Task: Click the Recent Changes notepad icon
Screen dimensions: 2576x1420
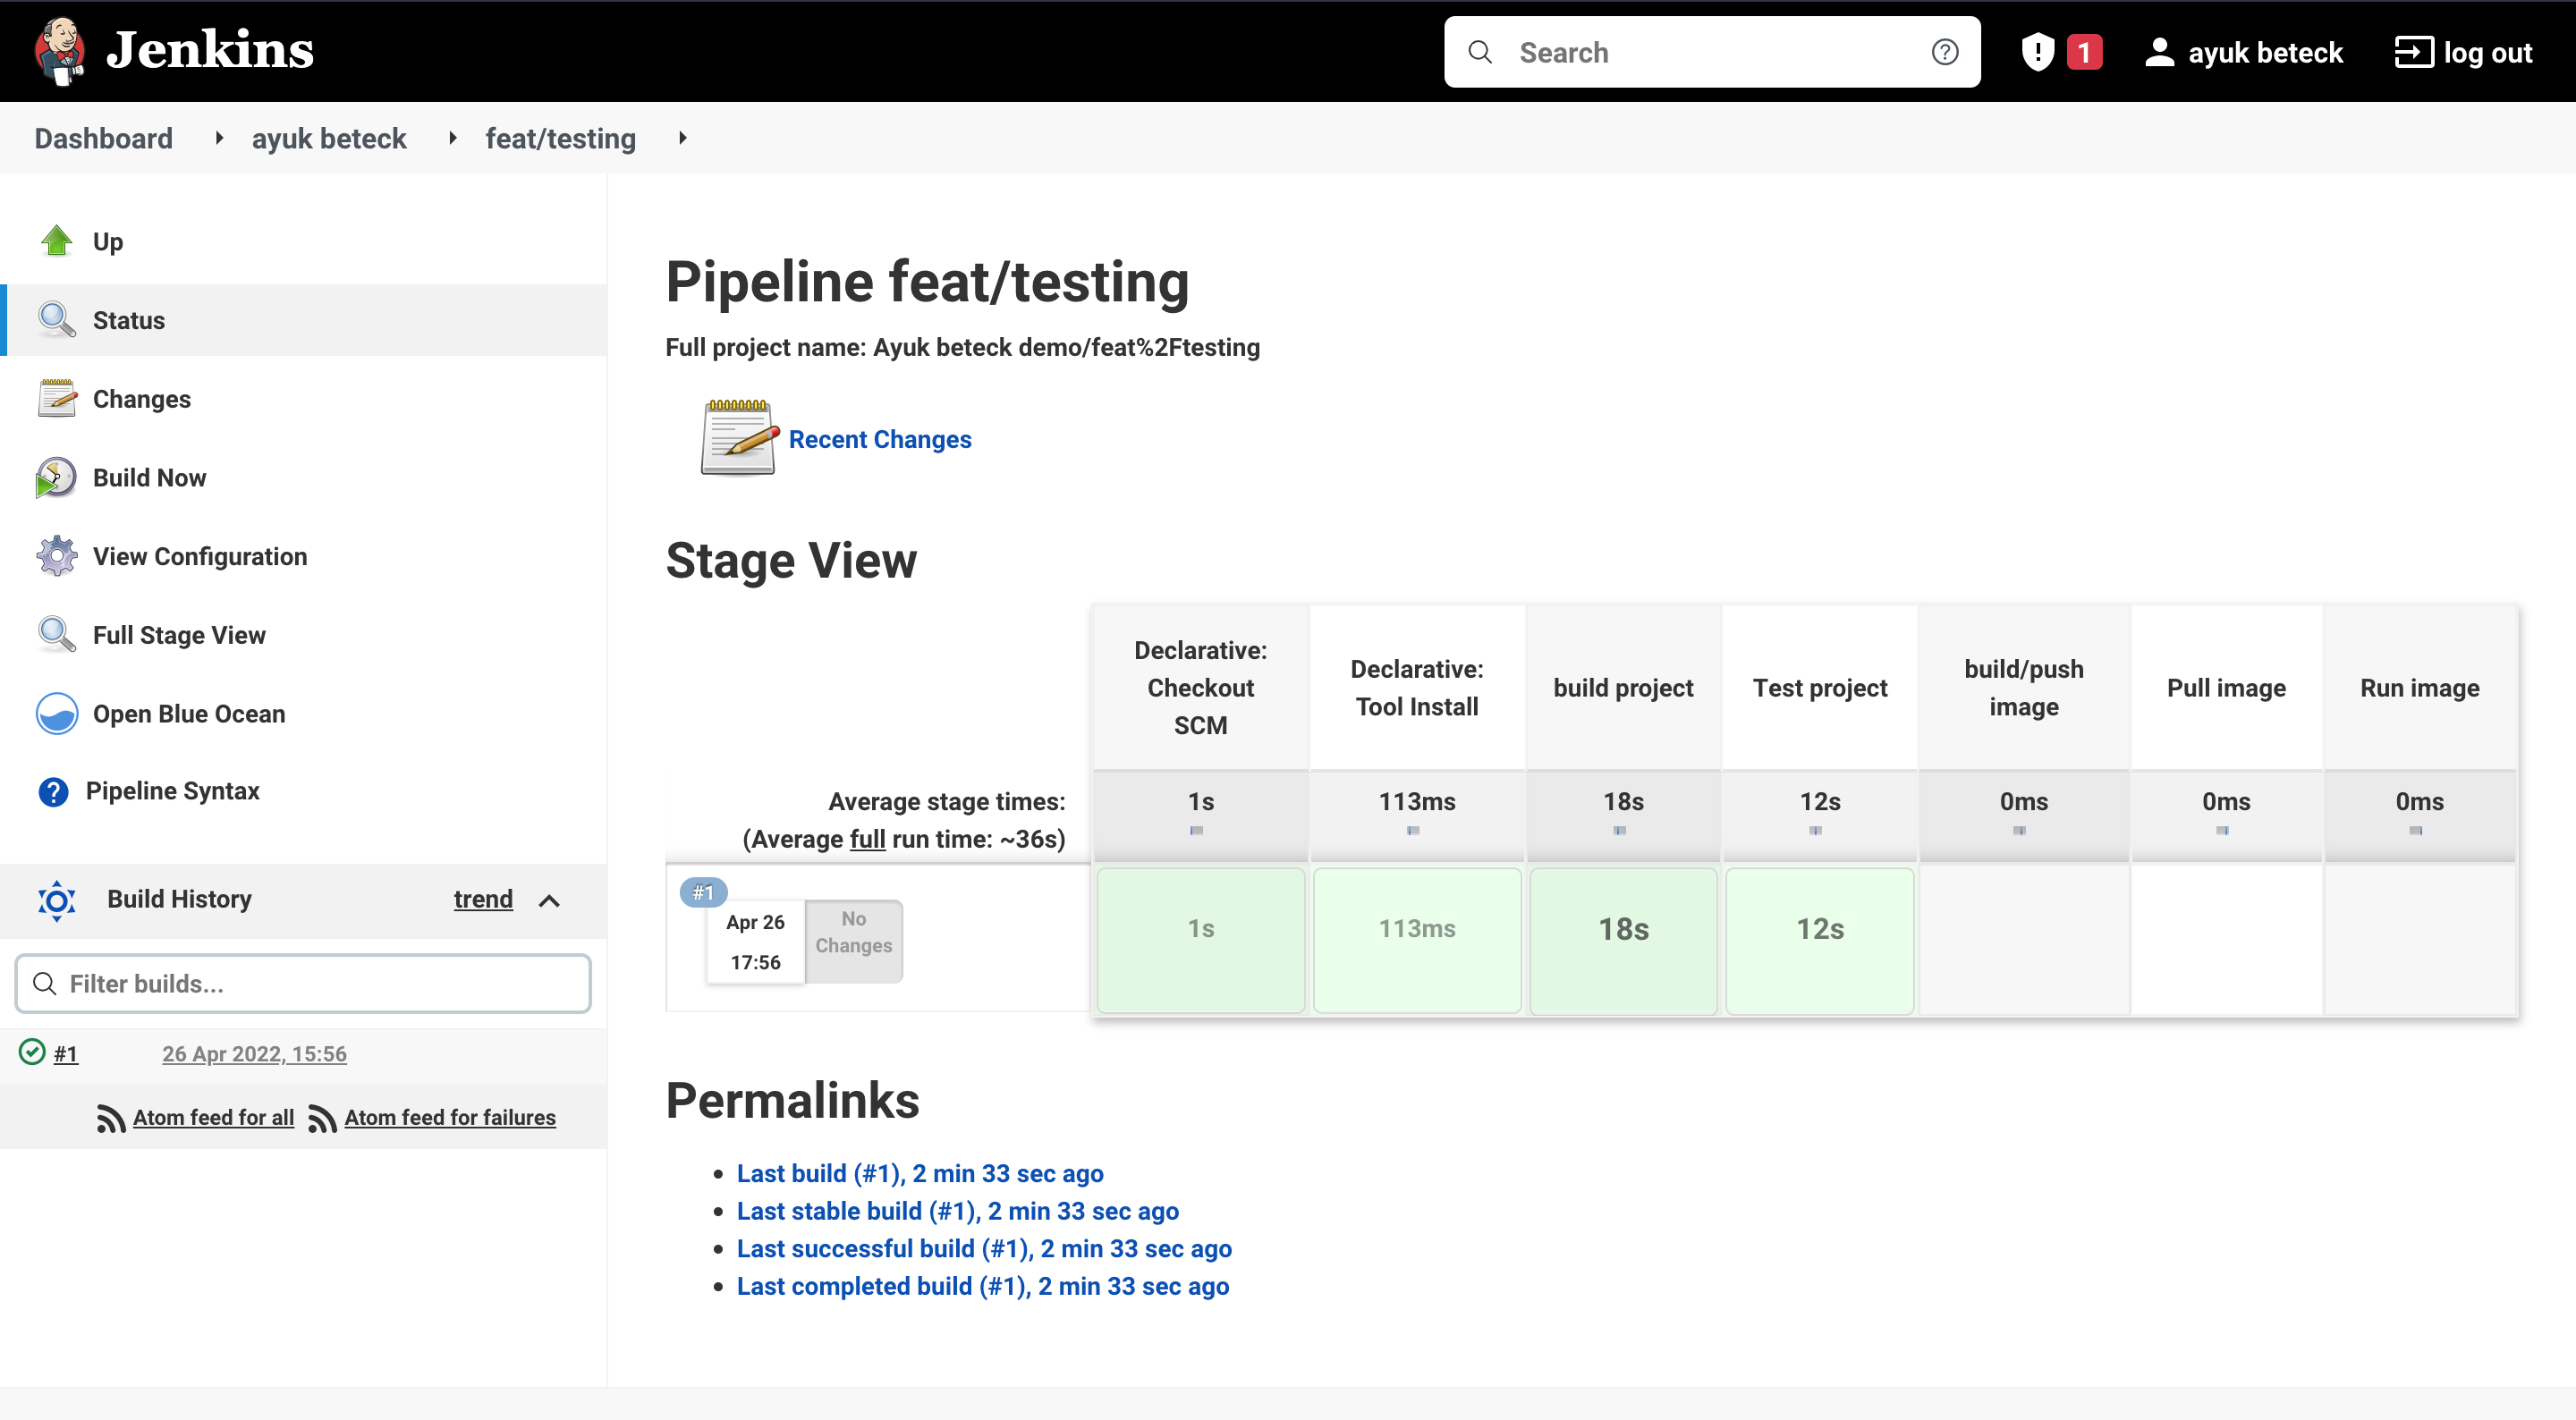Action: [738, 438]
